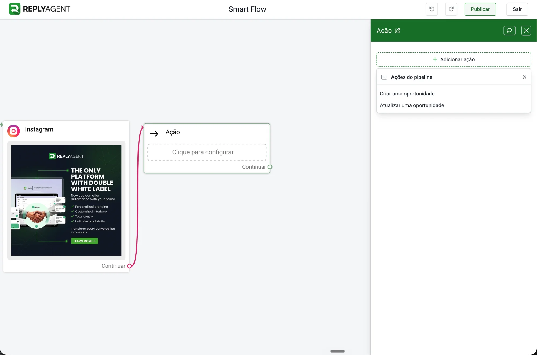
Task: Click Continuar label on Ação node
Action: click(x=254, y=167)
